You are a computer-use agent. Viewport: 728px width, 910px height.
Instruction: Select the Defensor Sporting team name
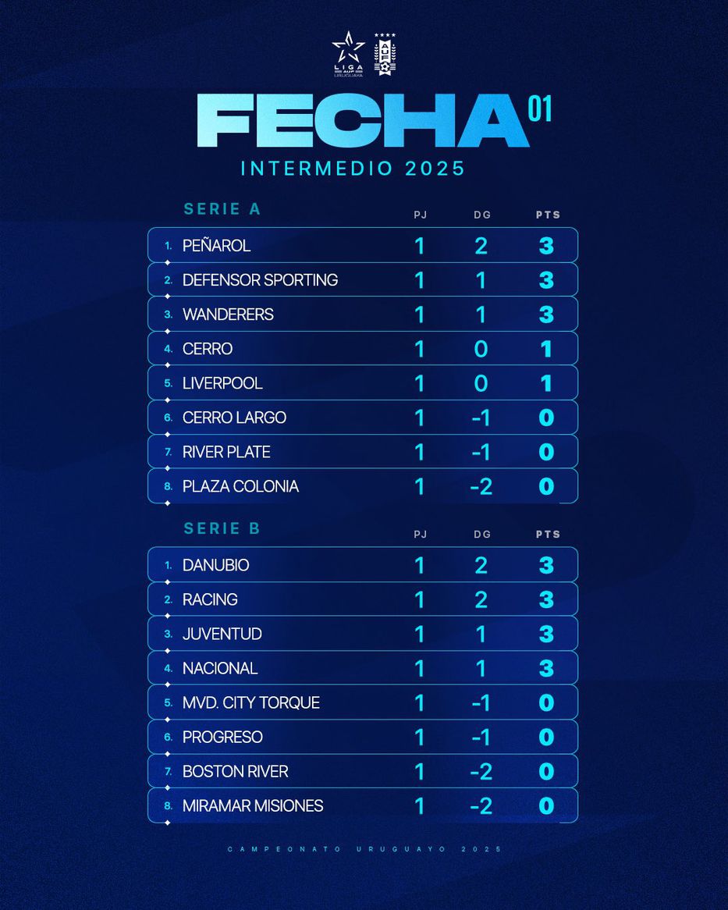pyautogui.click(x=260, y=279)
